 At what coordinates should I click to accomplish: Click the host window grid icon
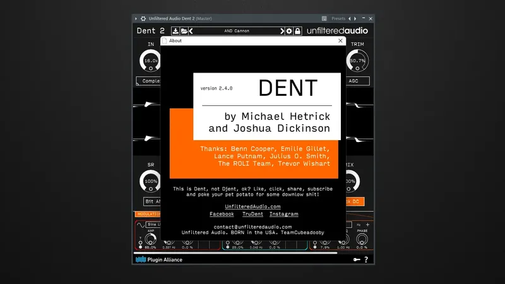point(324,19)
